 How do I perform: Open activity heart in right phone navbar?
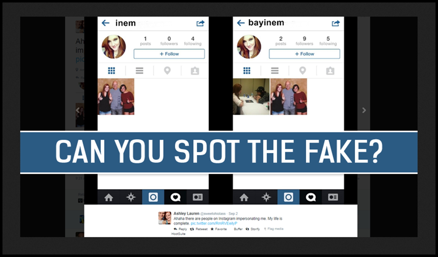click(x=311, y=197)
